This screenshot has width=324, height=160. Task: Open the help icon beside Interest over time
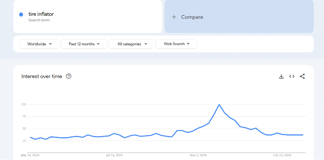[69, 76]
